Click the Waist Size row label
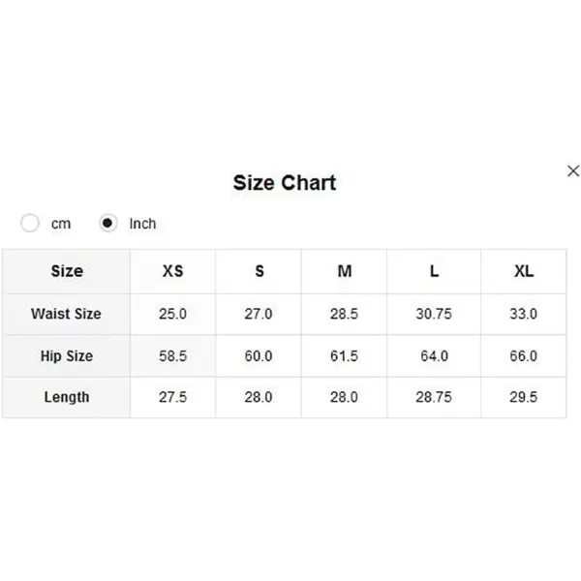 [x=66, y=314]
